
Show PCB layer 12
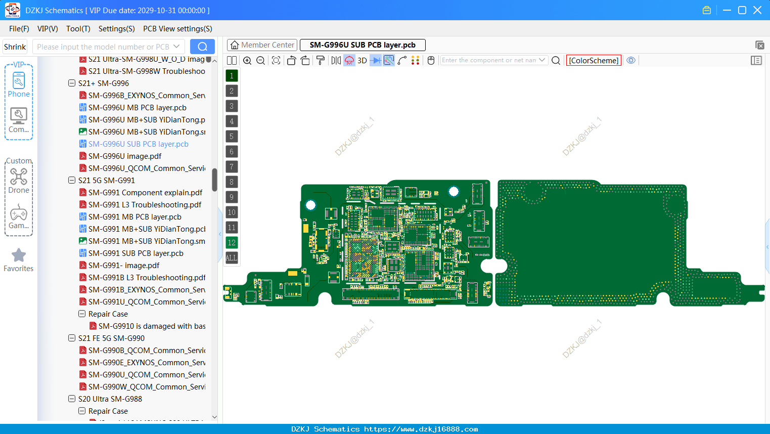coord(232,242)
